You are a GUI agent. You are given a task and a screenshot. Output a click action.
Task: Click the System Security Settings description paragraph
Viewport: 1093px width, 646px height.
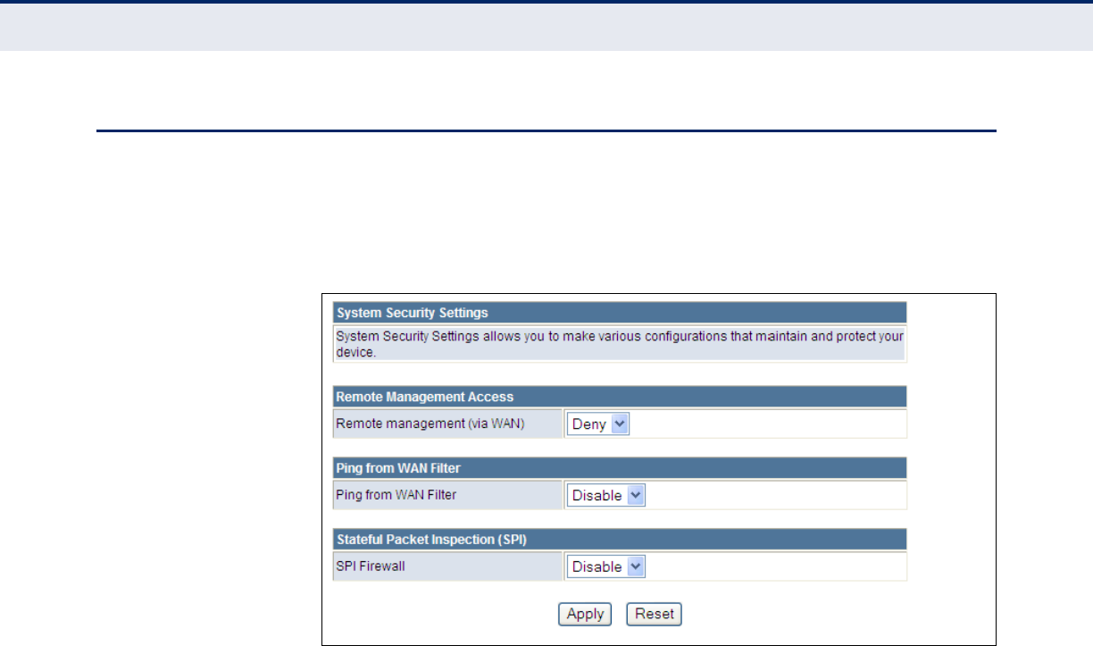[x=620, y=344]
